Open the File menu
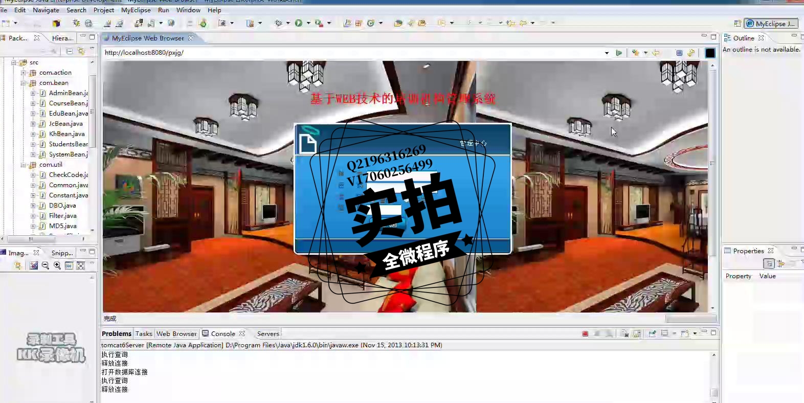Image resolution: width=804 pixels, height=403 pixels. click(4, 10)
